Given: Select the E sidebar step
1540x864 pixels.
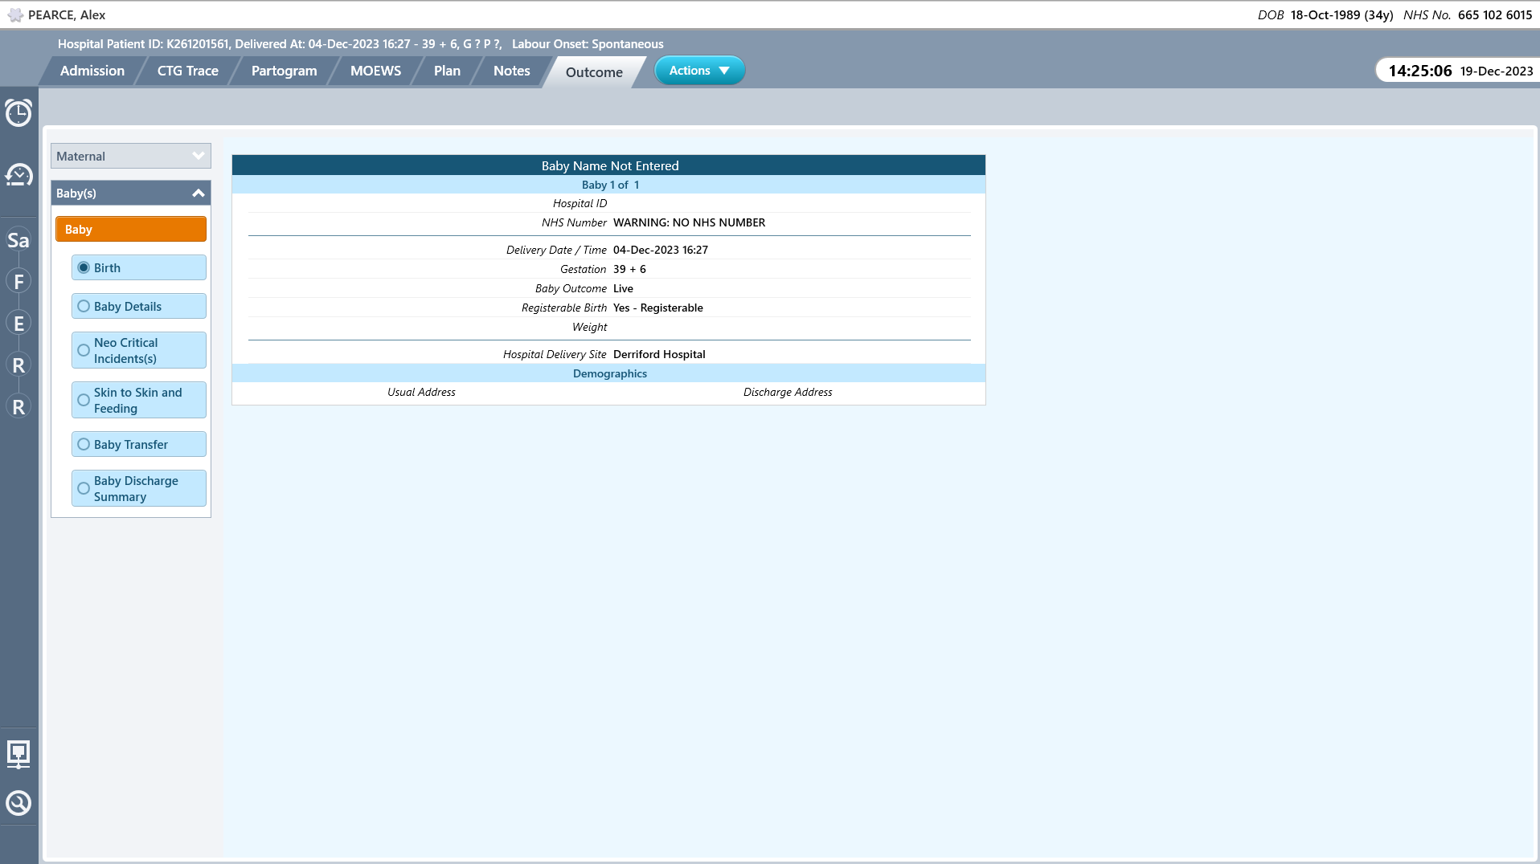Looking at the screenshot, I should pos(18,324).
